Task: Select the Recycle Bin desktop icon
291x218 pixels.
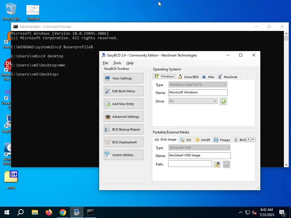Action: click(x=11, y=12)
